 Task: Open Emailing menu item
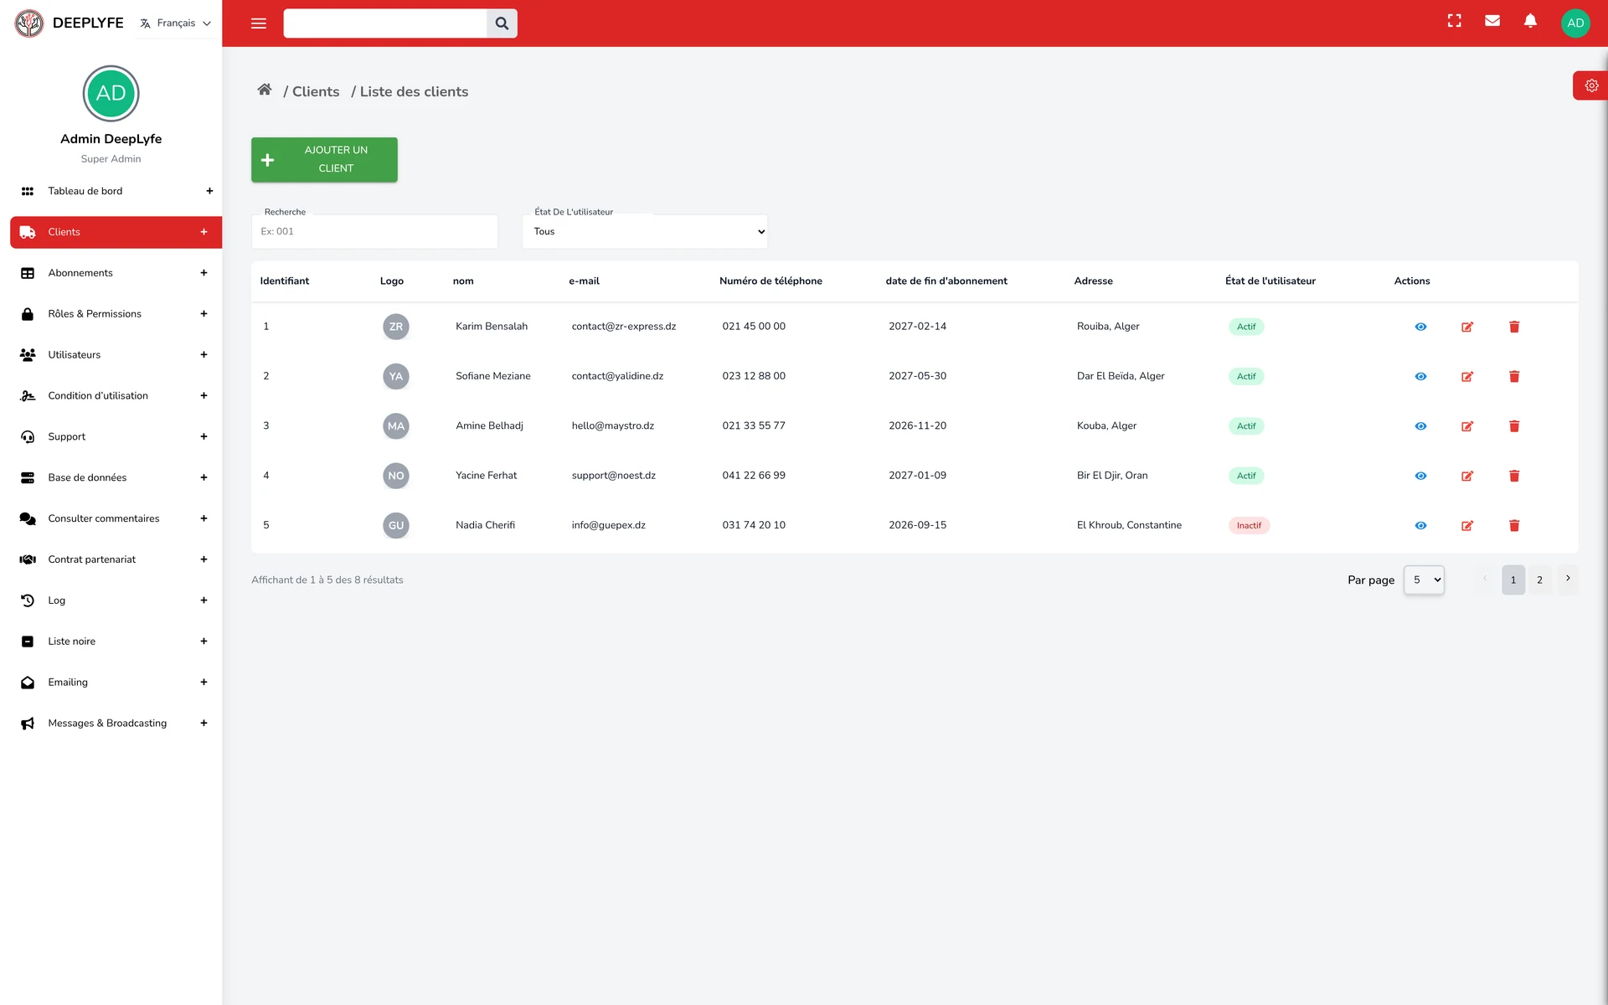click(116, 683)
